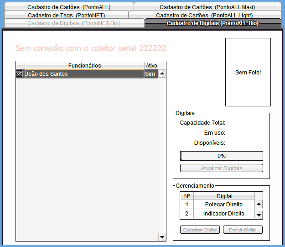Click the Ativo column header
The image size is (285, 247).
coord(151,66)
